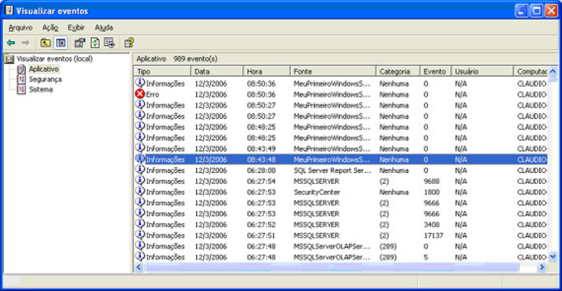Select the red Erro event icon
The height and width of the screenshot is (291, 562).
(x=140, y=94)
